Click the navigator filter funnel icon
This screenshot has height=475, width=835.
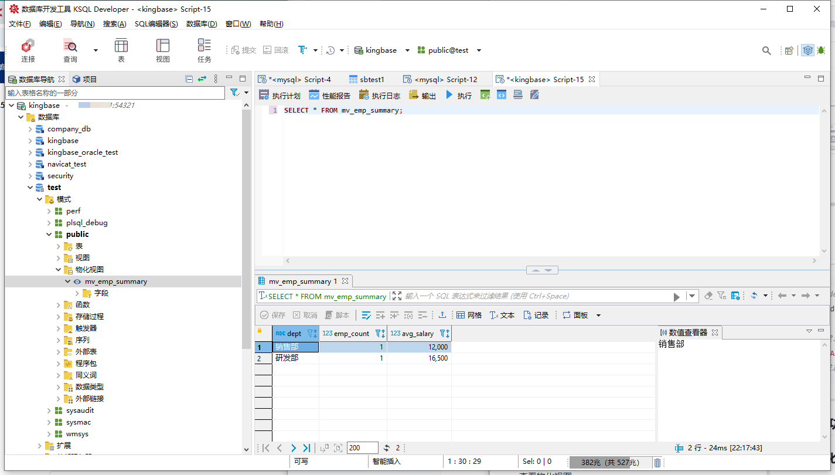coord(234,93)
